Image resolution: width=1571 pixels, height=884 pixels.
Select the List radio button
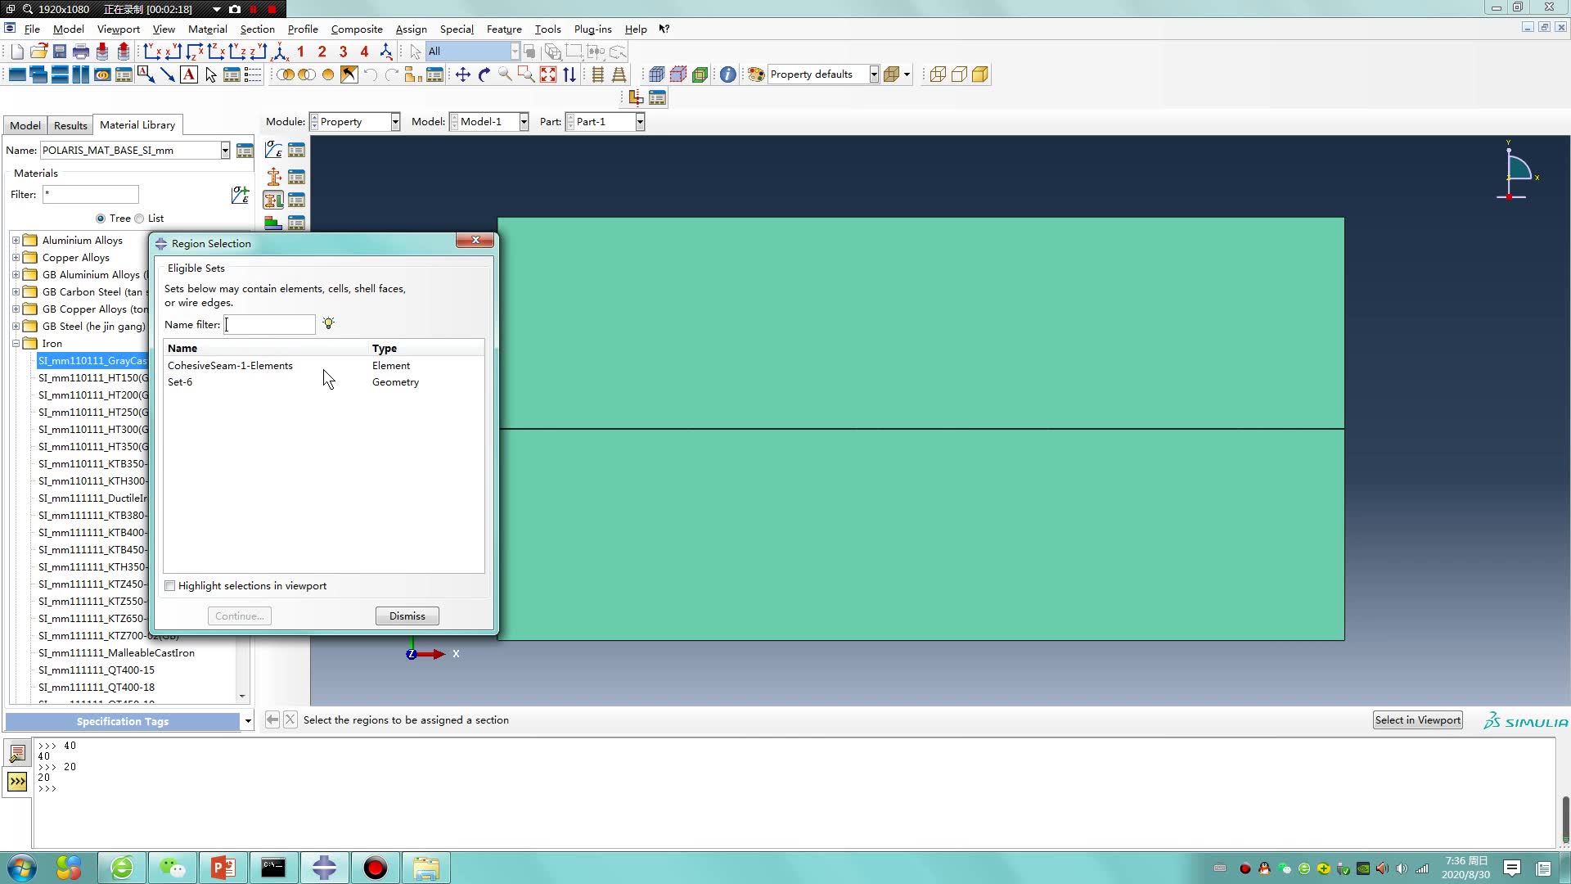(139, 219)
